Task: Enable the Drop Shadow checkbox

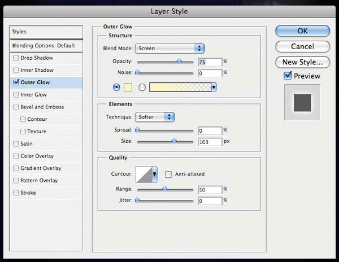Action: [x=16, y=58]
